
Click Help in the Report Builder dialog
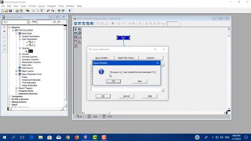140,81
